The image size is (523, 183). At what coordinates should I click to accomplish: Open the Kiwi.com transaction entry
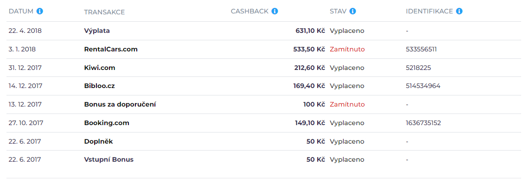coord(100,68)
